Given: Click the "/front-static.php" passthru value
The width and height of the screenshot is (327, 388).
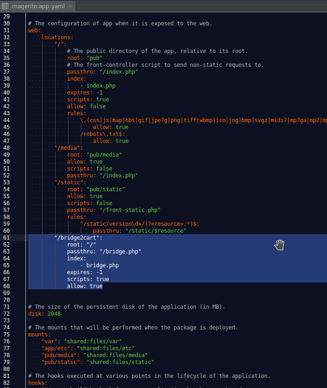Looking at the screenshot, I should click(x=130, y=210).
